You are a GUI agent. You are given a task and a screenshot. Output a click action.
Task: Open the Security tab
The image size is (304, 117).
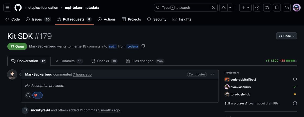pos(157,19)
